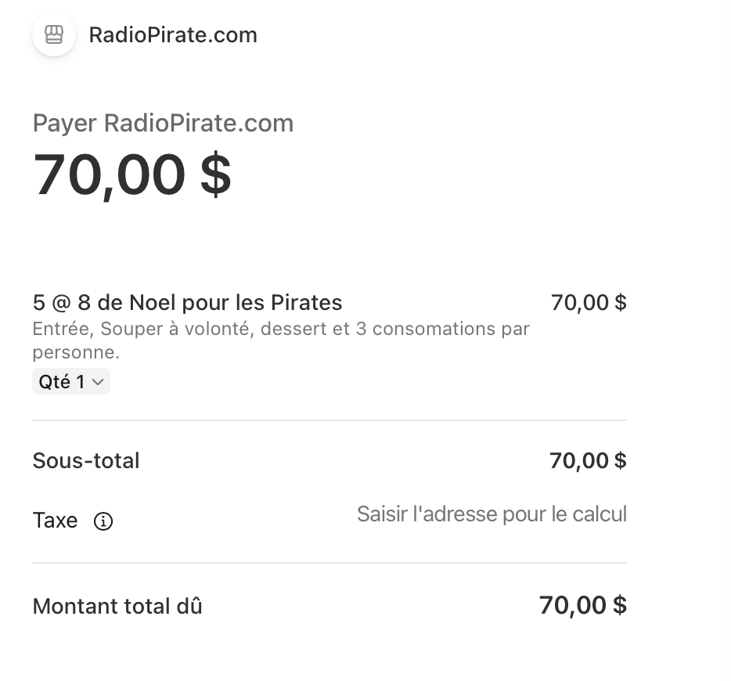Click "Saisir l'adresse pour le calcul" text

[x=492, y=514]
